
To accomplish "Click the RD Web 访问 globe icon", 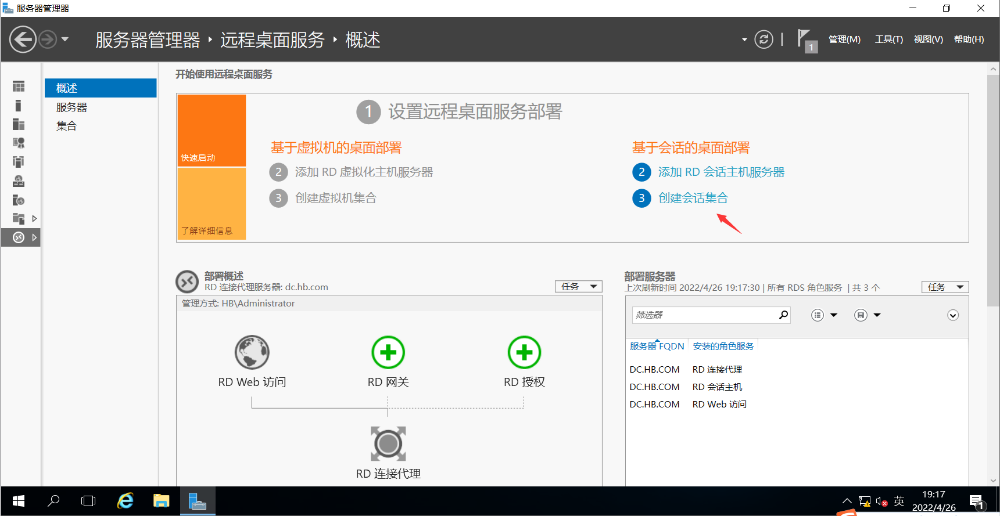I will (252, 352).
